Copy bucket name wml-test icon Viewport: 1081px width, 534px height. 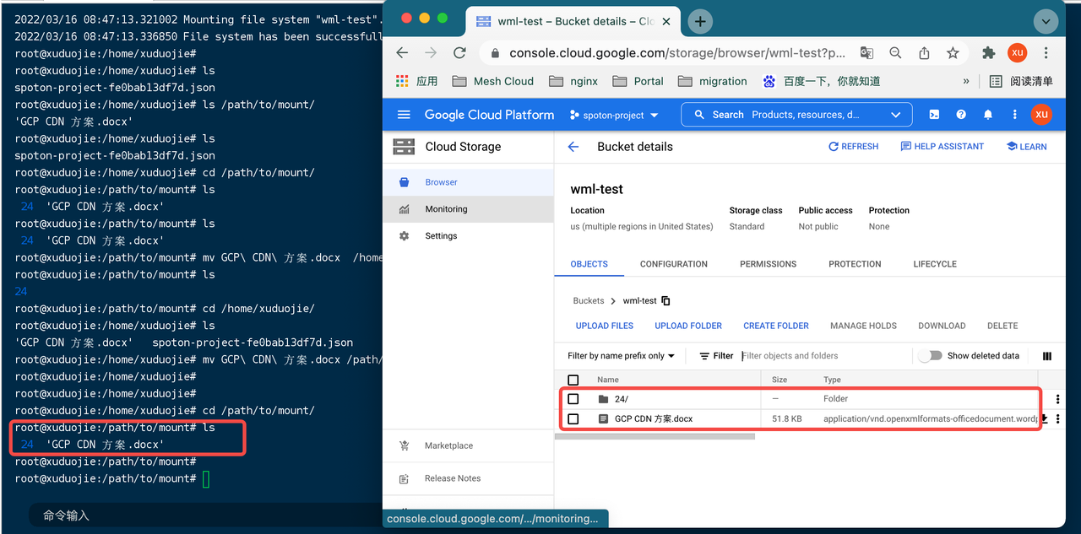click(x=665, y=301)
